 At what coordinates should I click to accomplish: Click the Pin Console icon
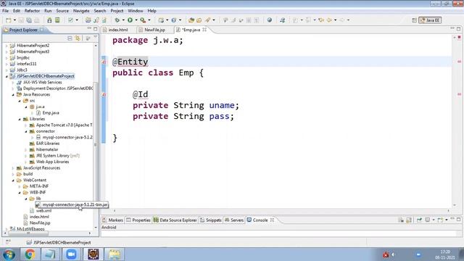[419, 220]
